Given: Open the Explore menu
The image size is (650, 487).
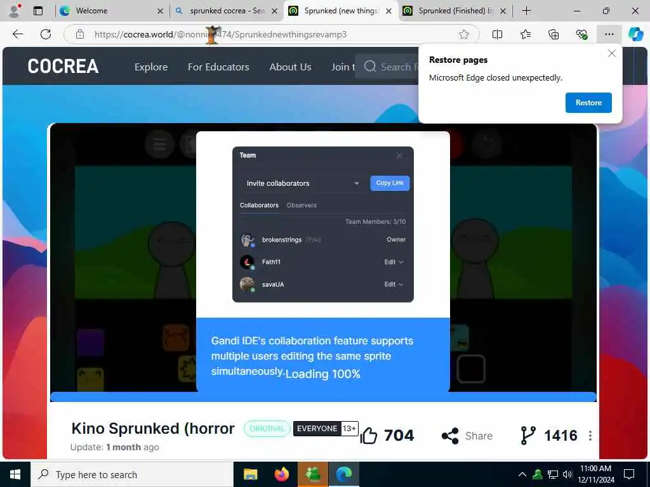Looking at the screenshot, I should coord(151,67).
